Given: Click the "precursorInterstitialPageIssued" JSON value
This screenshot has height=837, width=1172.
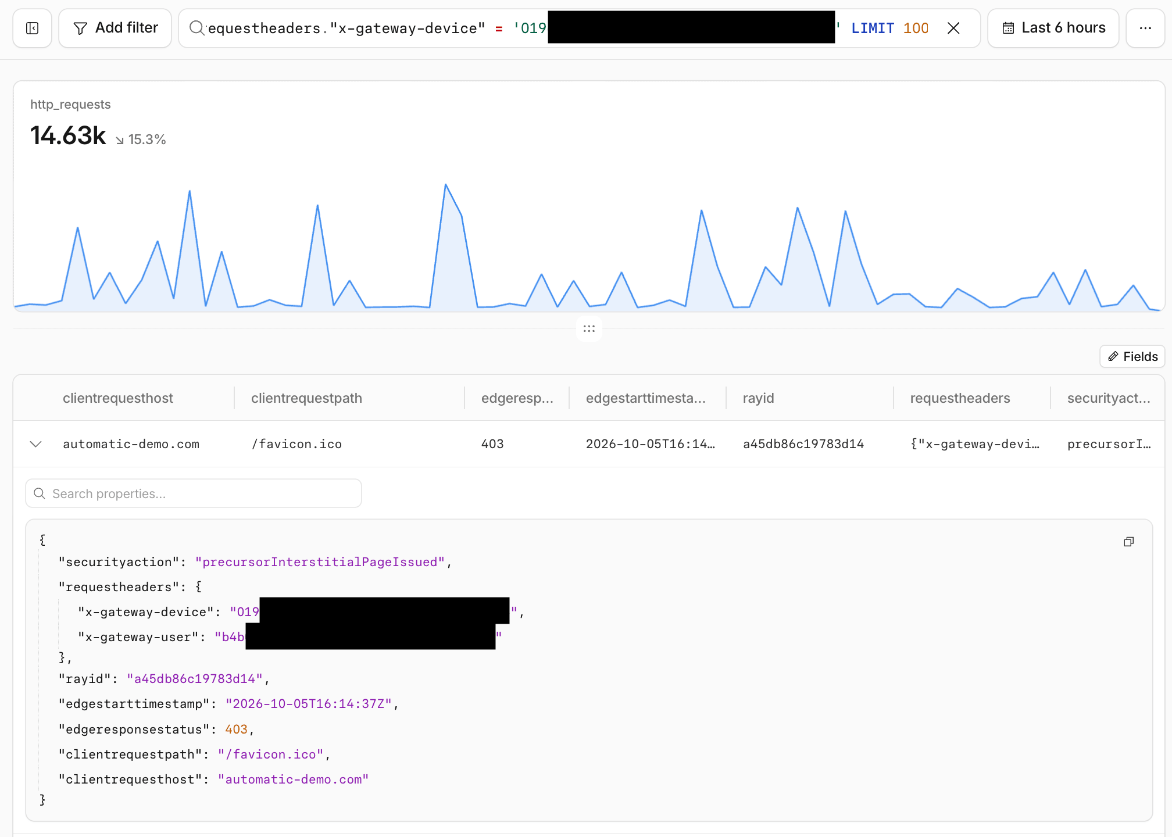Looking at the screenshot, I should click(x=320, y=562).
